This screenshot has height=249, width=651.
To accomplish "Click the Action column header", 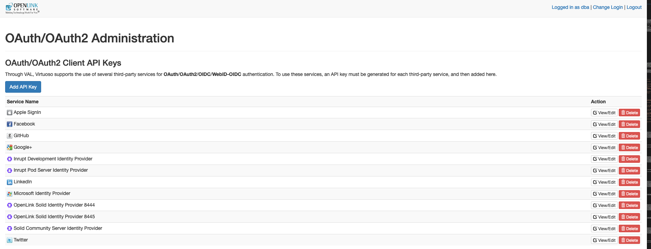I will tap(598, 102).
